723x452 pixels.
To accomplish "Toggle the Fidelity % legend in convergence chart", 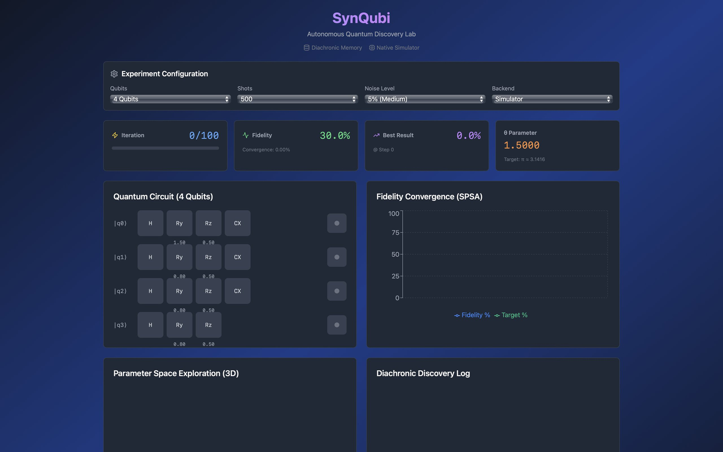I will (472, 315).
